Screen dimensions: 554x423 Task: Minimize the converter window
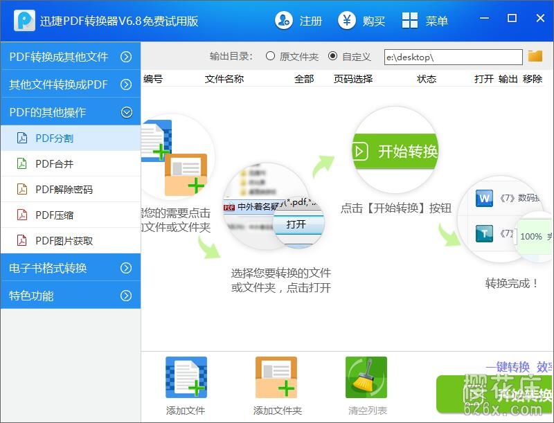(x=484, y=18)
